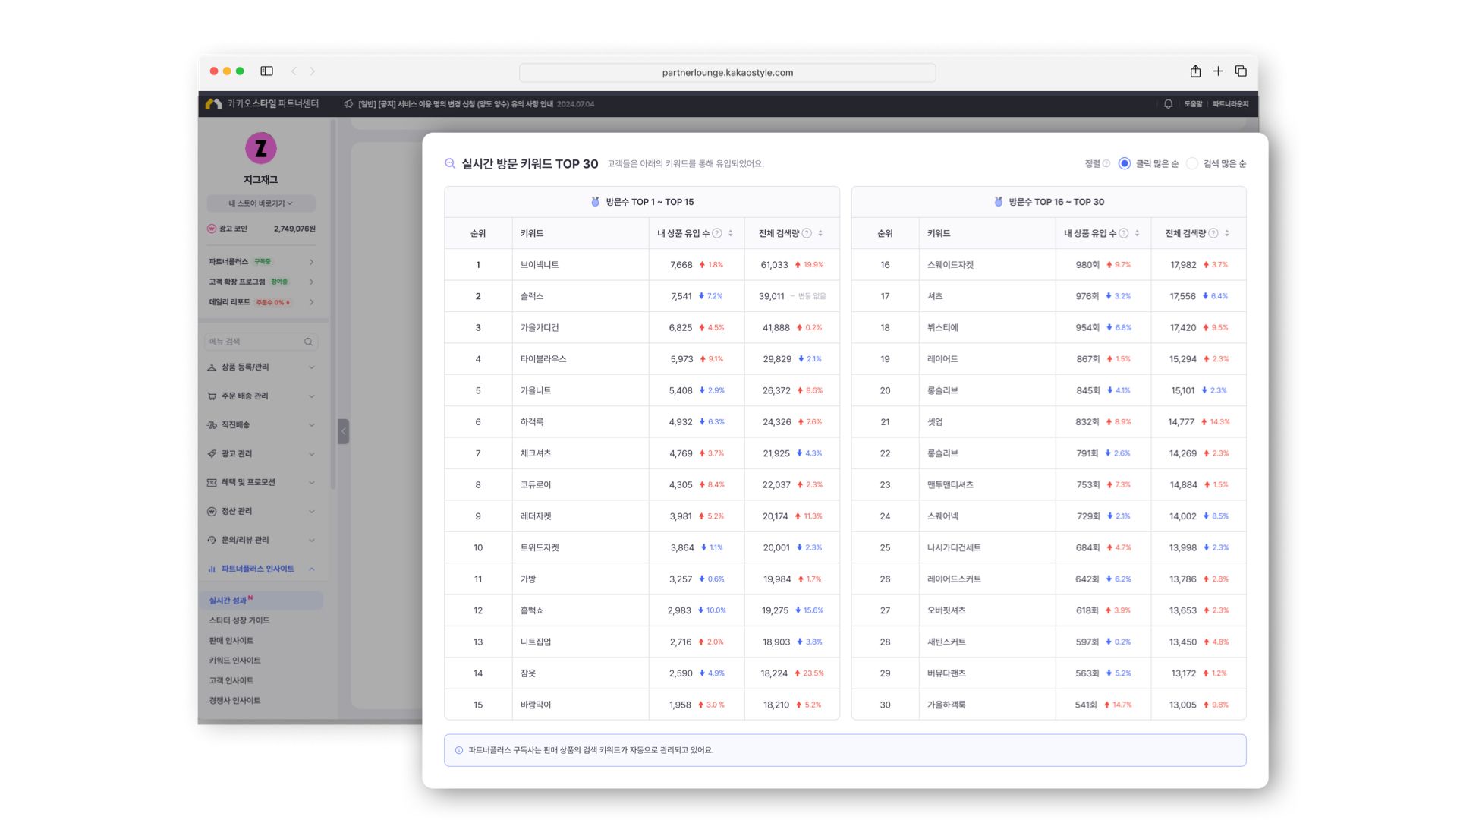Viewport: 1457px width, 820px height.
Task: Open the 내 스토어 바로가기 dropdown
Action: (261, 203)
